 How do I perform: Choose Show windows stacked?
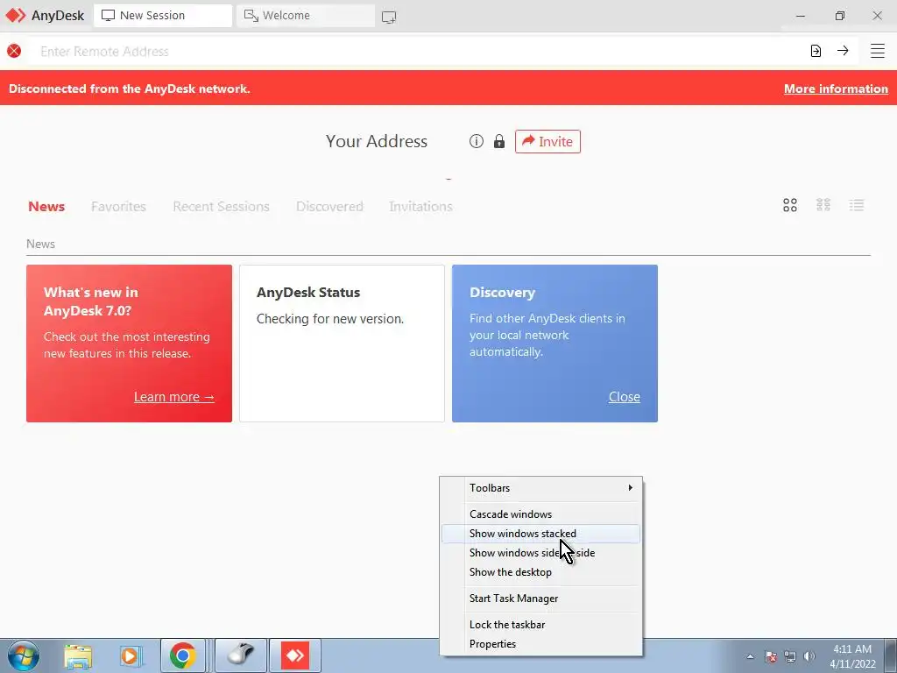(x=540, y=534)
